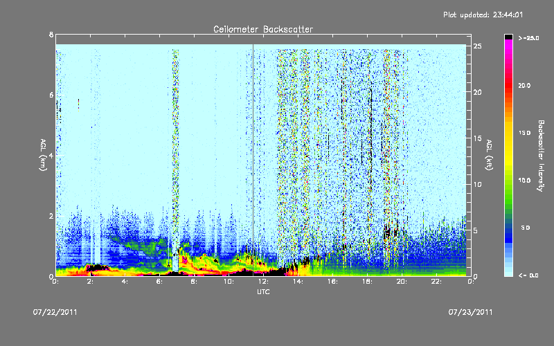The image size is (554, 346).
Task: Select the '12:' hour tick on UTC axis
Action: pyautogui.click(x=263, y=282)
